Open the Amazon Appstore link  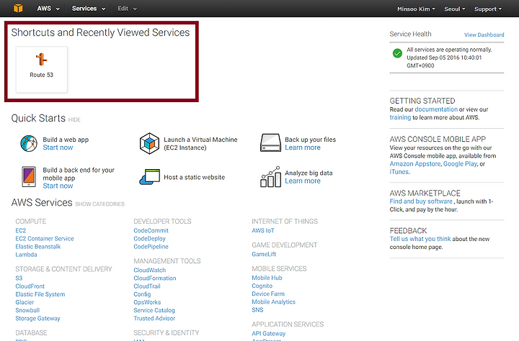415,163
